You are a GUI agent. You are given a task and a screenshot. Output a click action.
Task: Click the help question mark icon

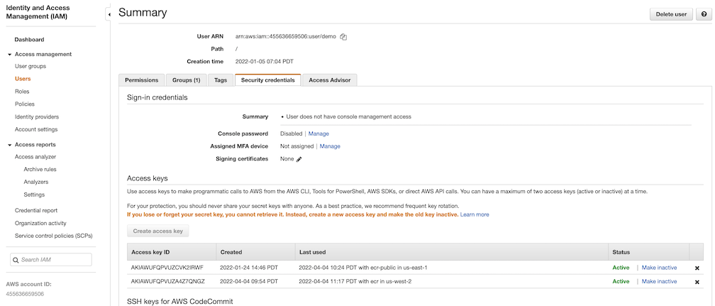tap(704, 13)
